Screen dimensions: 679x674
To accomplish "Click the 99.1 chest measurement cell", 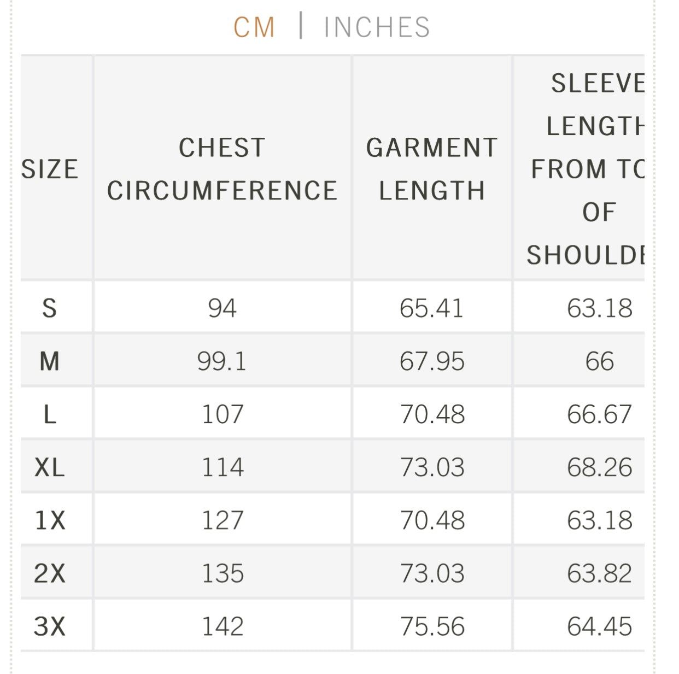I will point(222,361).
